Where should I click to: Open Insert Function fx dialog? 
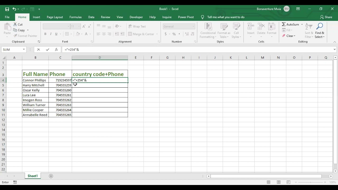[x=56, y=50]
